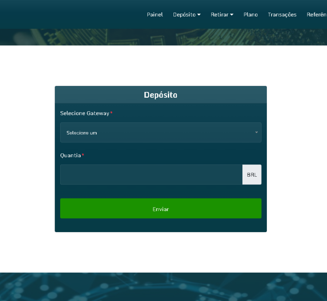This screenshot has height=301, width=327.
Task: Open the Transações page
Action: pos(282,14)
